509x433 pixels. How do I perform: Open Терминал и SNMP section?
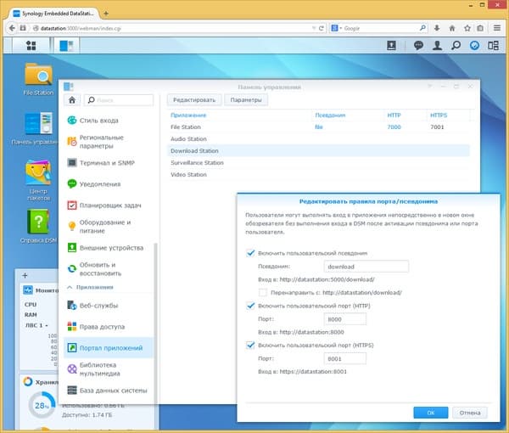pos(109,163)
